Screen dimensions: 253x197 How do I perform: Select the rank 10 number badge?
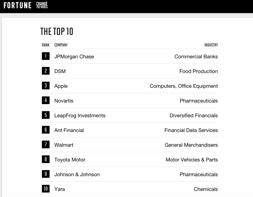[46, 189]
